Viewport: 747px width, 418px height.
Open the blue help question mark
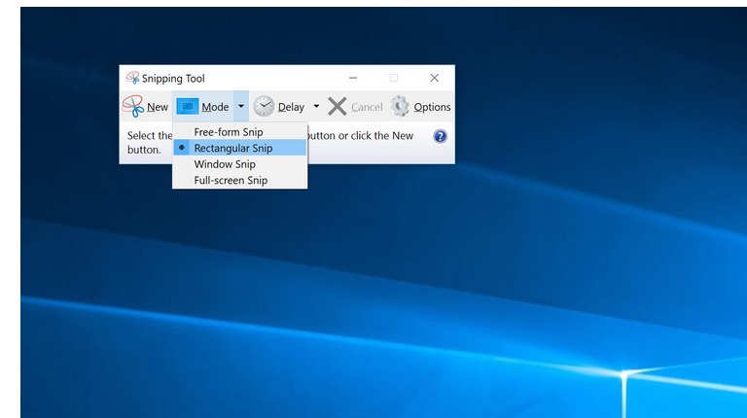[x=441, y=137]
